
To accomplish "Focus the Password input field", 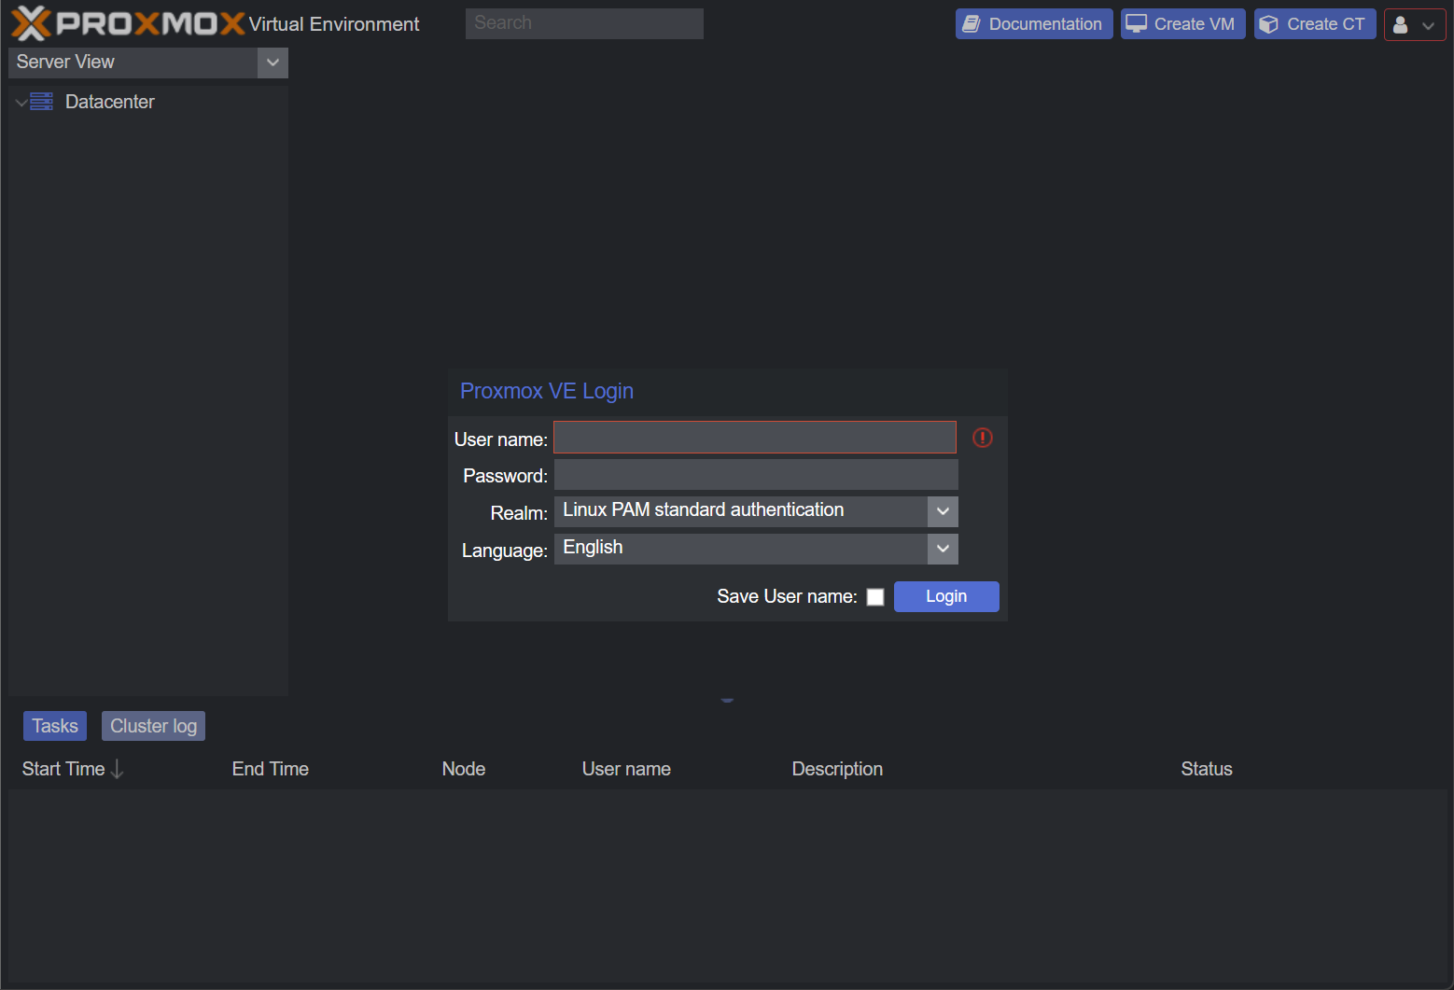I will (756, 475).
